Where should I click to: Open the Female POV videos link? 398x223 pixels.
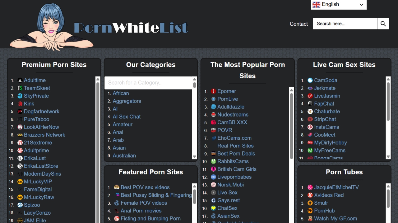pyautogui.click(x=144, y=203)
